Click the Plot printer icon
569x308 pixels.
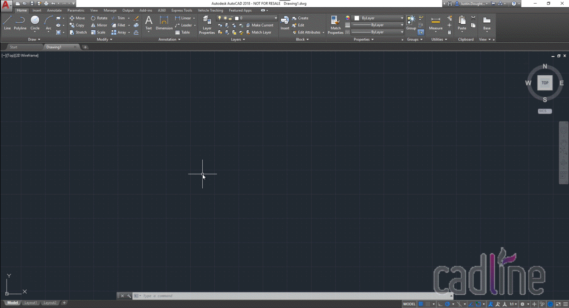pos(46,3)
